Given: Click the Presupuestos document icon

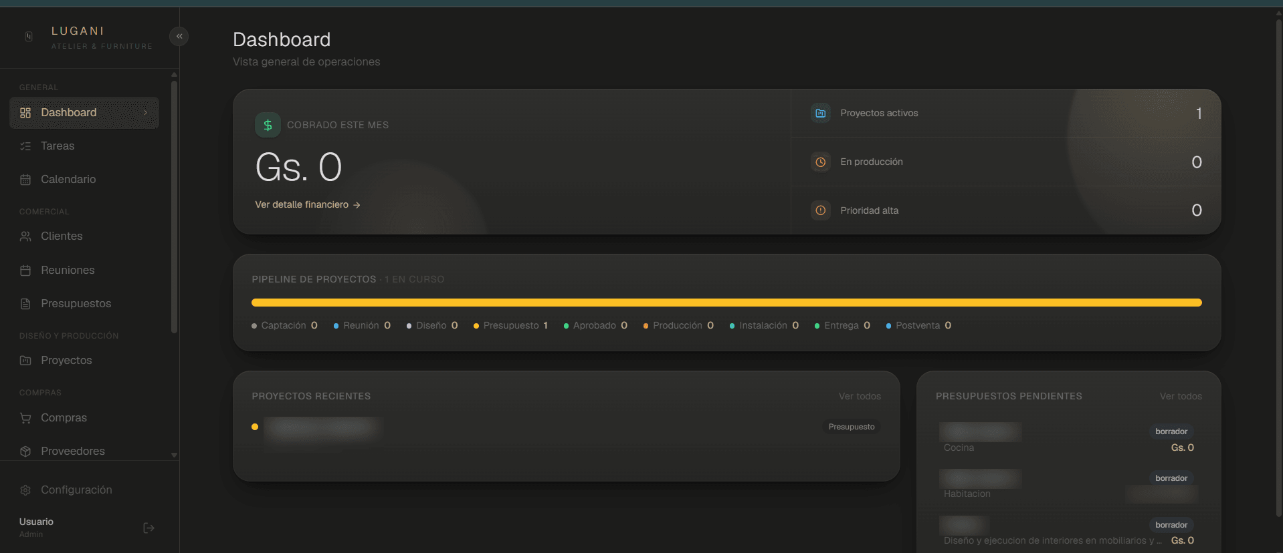Looking at the screenshot, I should pyautogui.click(x=25, y=304).
